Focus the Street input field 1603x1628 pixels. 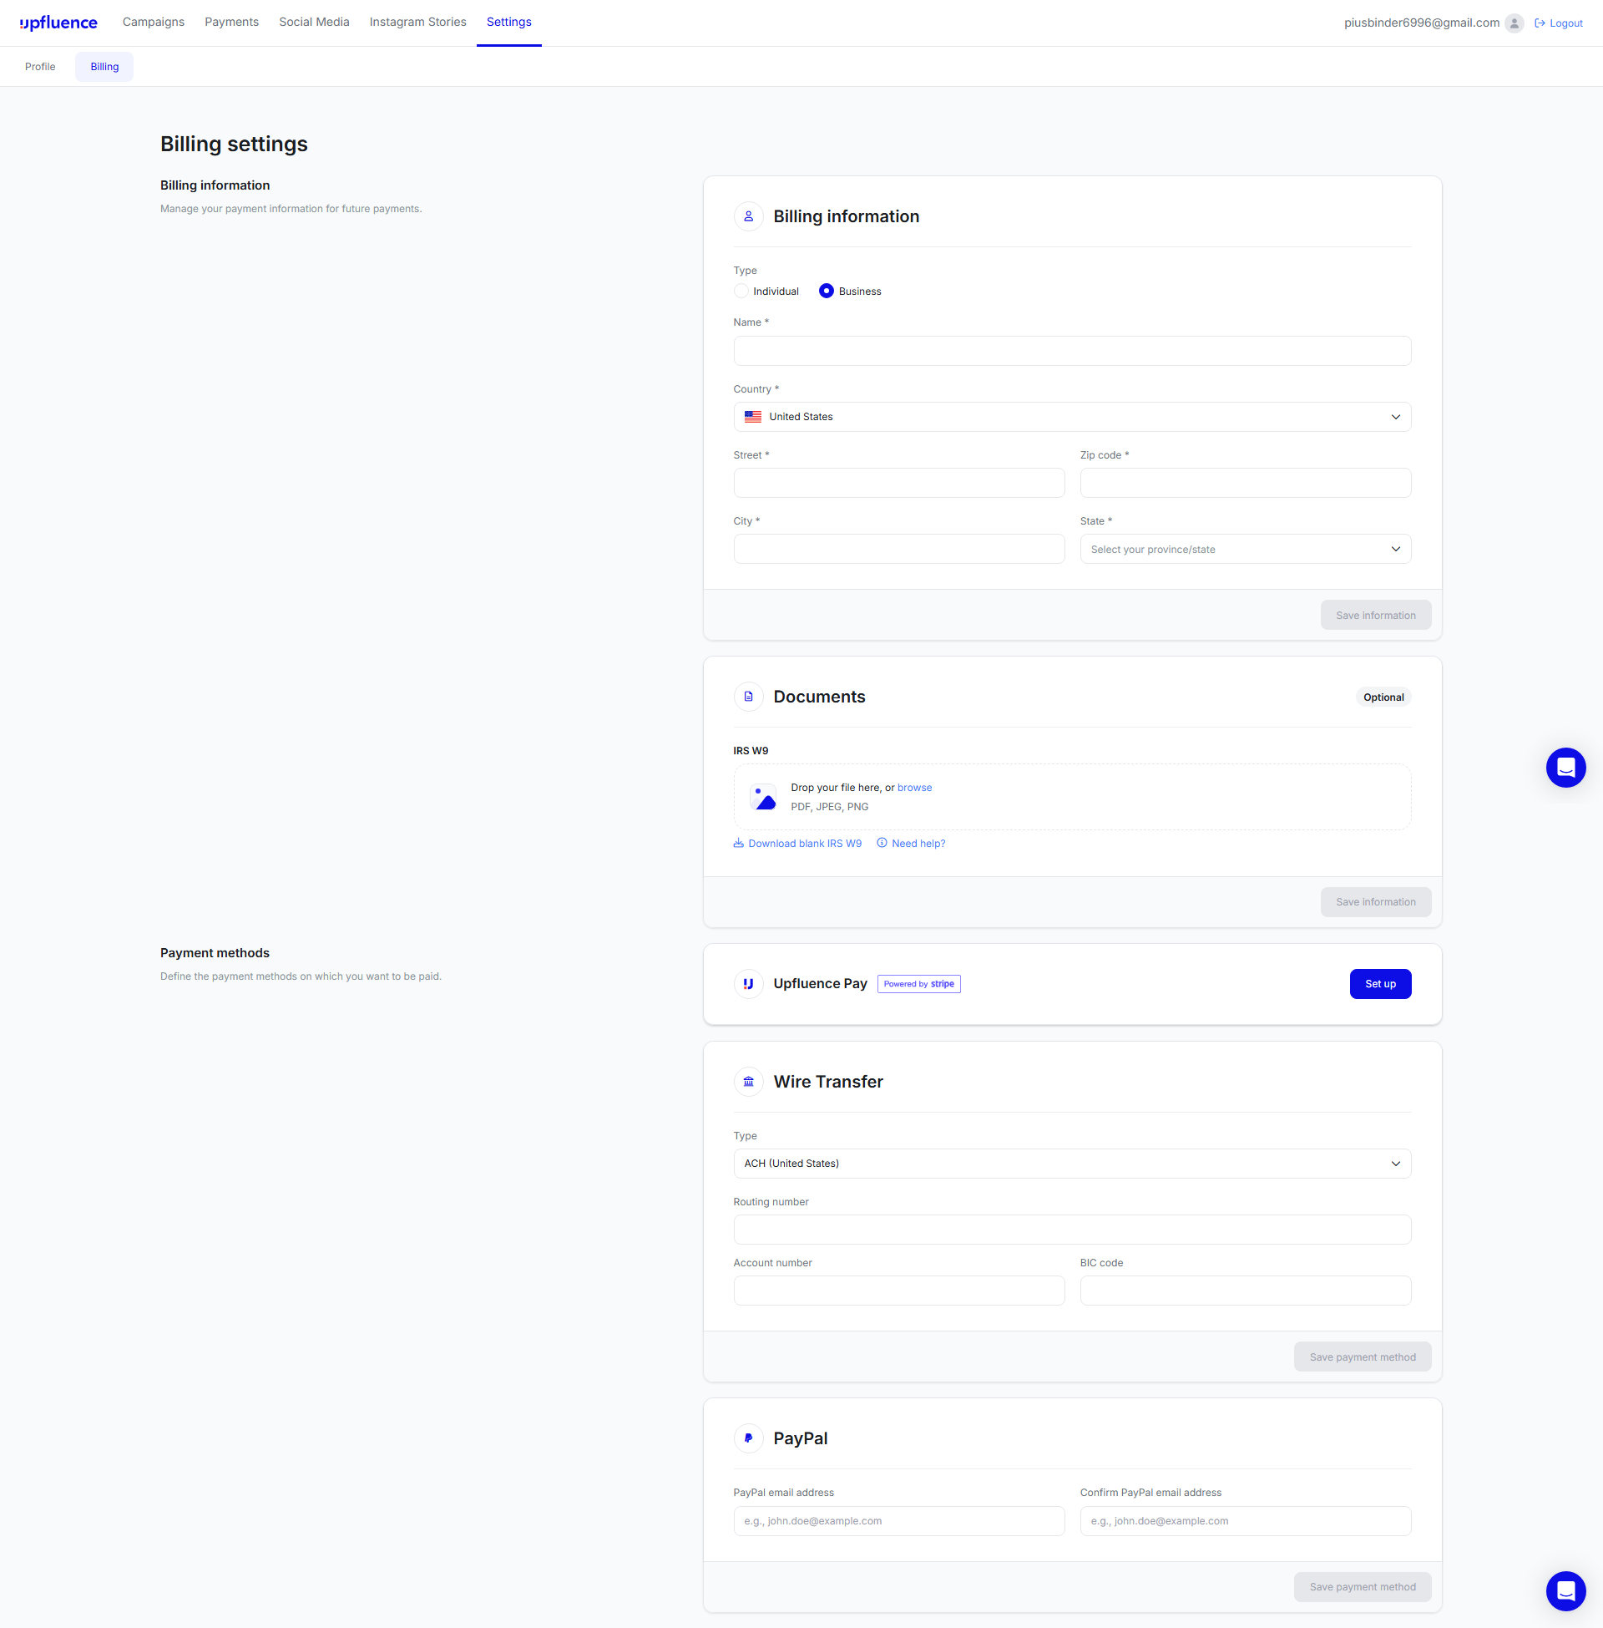coord(899,483)
